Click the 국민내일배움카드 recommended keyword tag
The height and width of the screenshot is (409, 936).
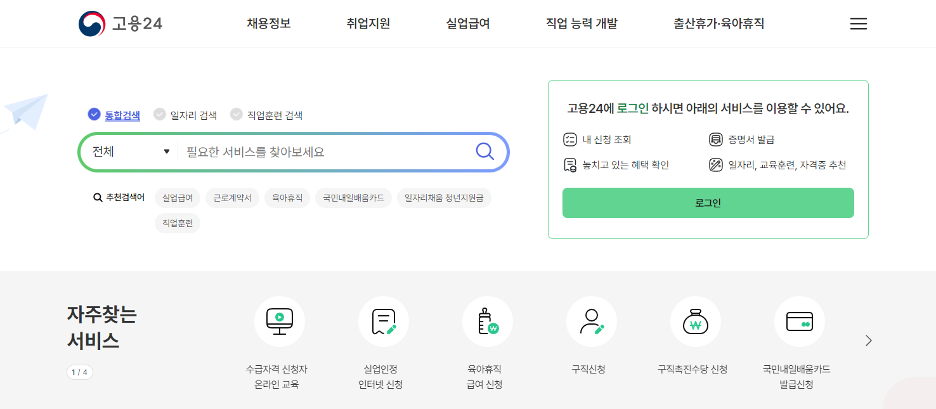pyautogui.click(x=353, y=197)
